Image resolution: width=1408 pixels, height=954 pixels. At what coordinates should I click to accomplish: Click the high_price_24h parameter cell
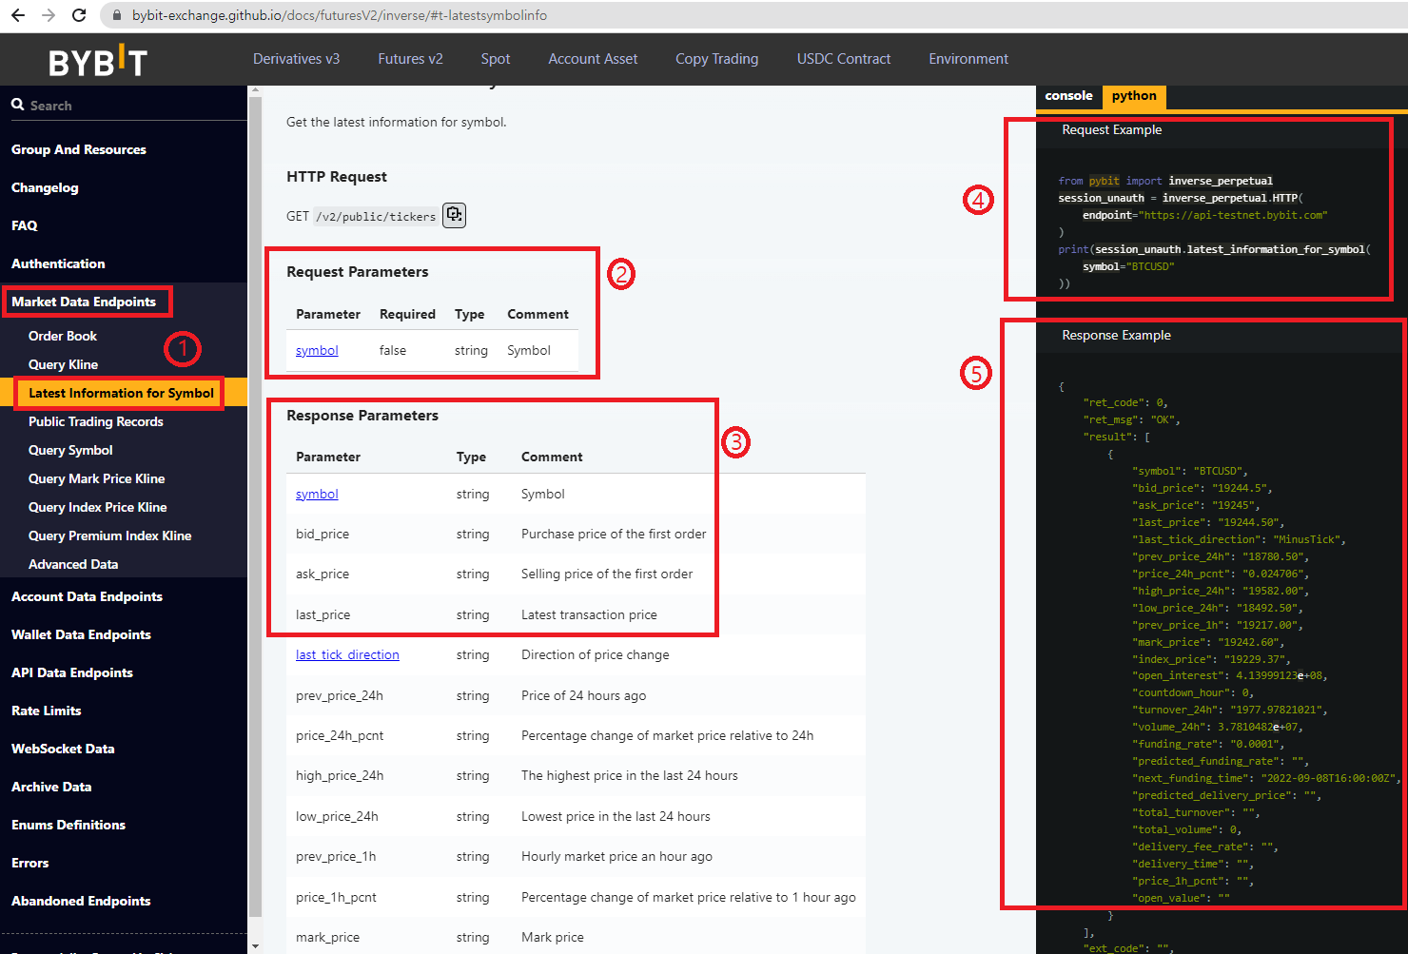340,775
